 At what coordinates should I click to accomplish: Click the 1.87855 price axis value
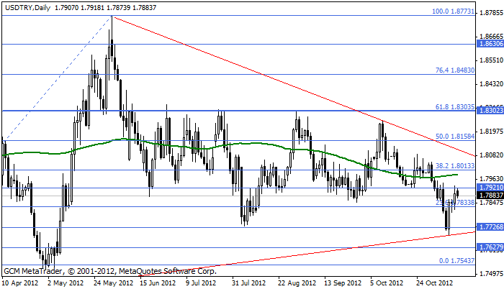(491, 12)
